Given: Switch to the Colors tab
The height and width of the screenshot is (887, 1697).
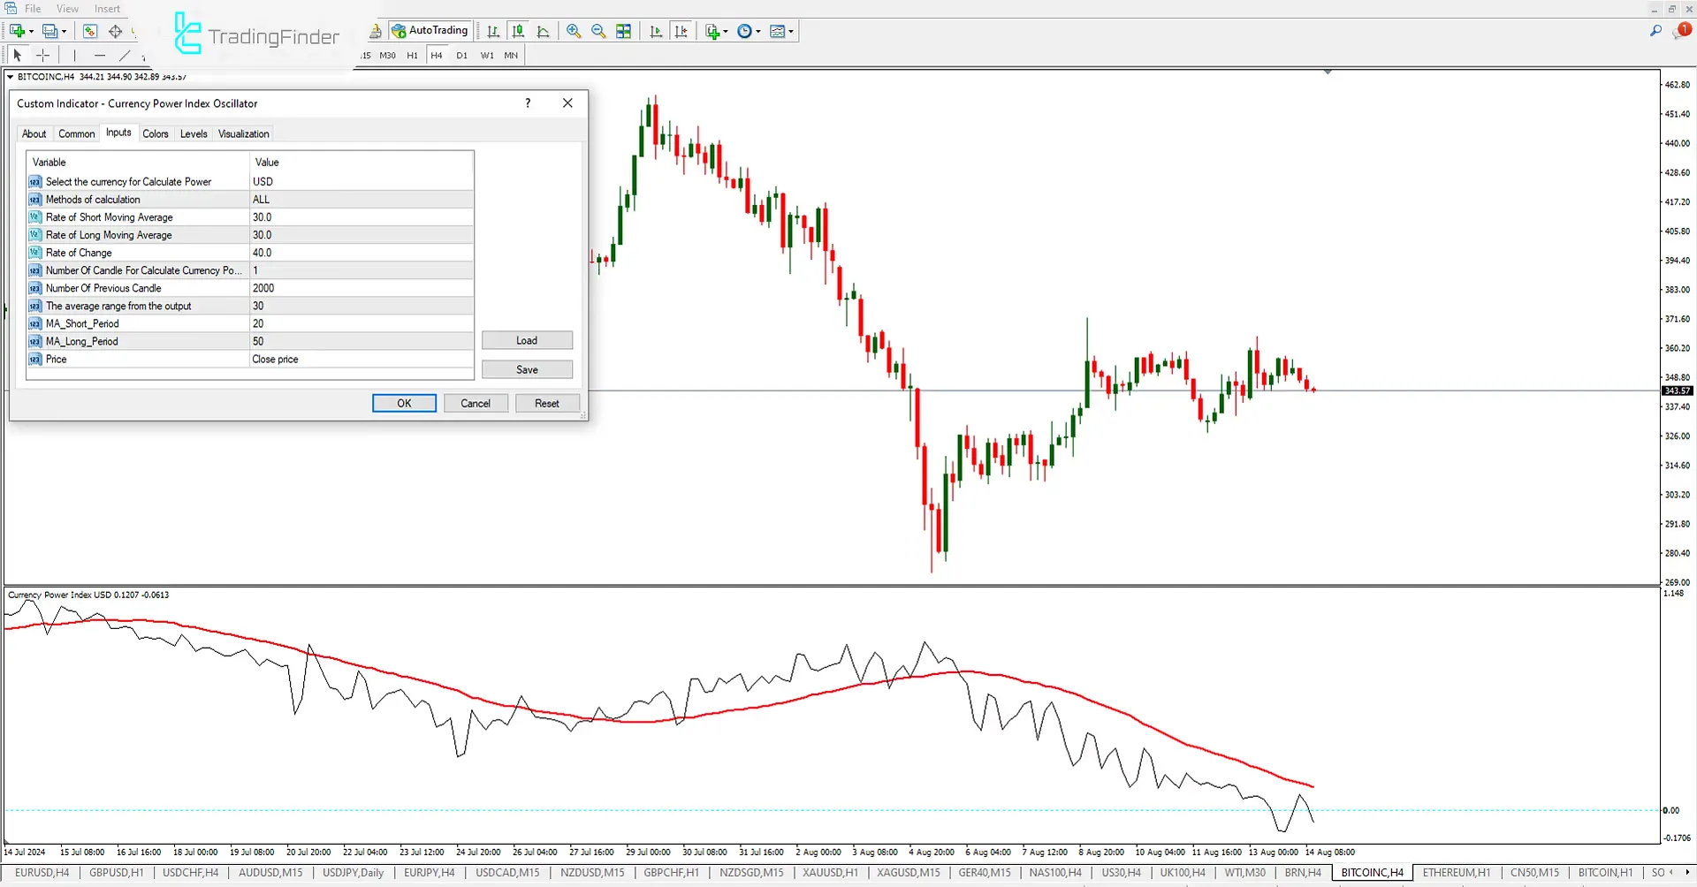Looking at the screenshot, I should 156,134.
